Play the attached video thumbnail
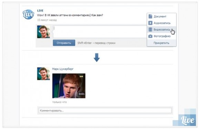 pyautogui.click(x=69, y=86)
